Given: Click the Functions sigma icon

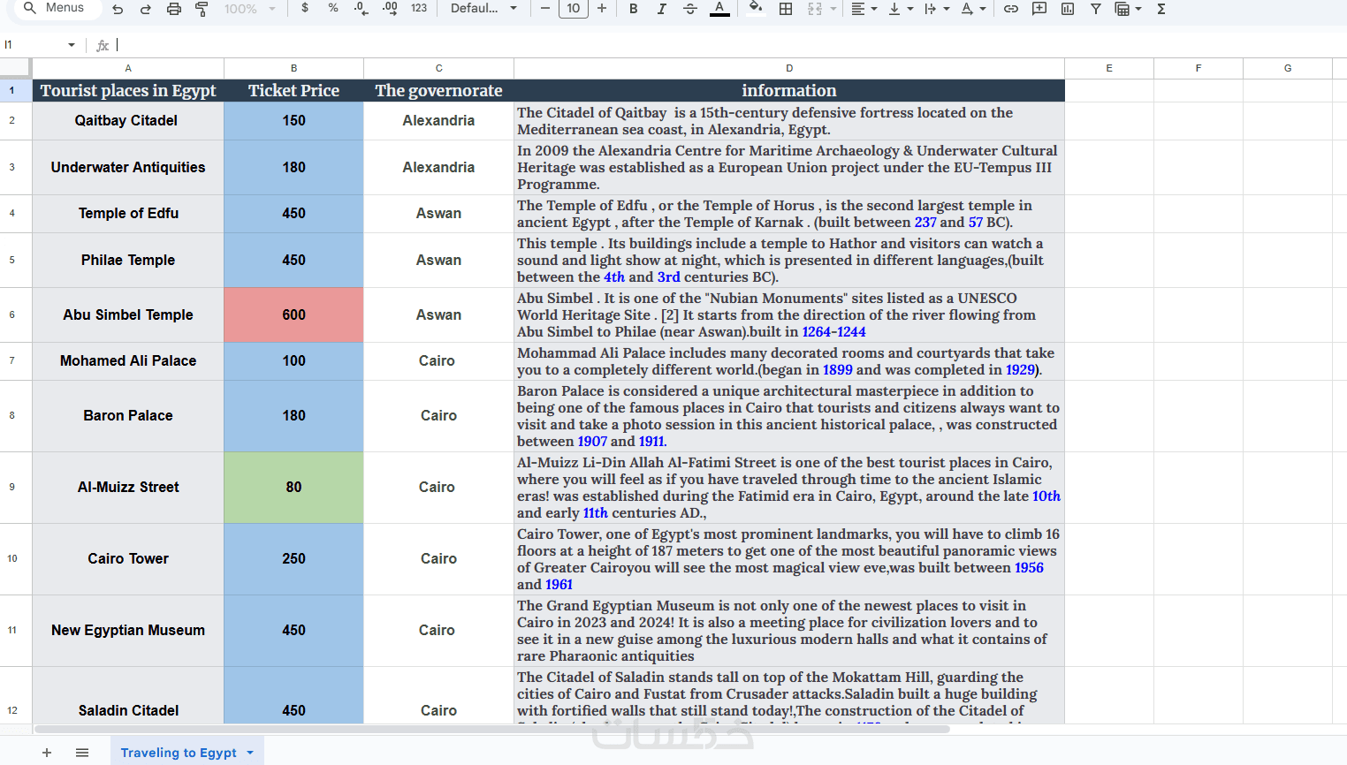Looking at the screenshot, I should (1161, 8).
